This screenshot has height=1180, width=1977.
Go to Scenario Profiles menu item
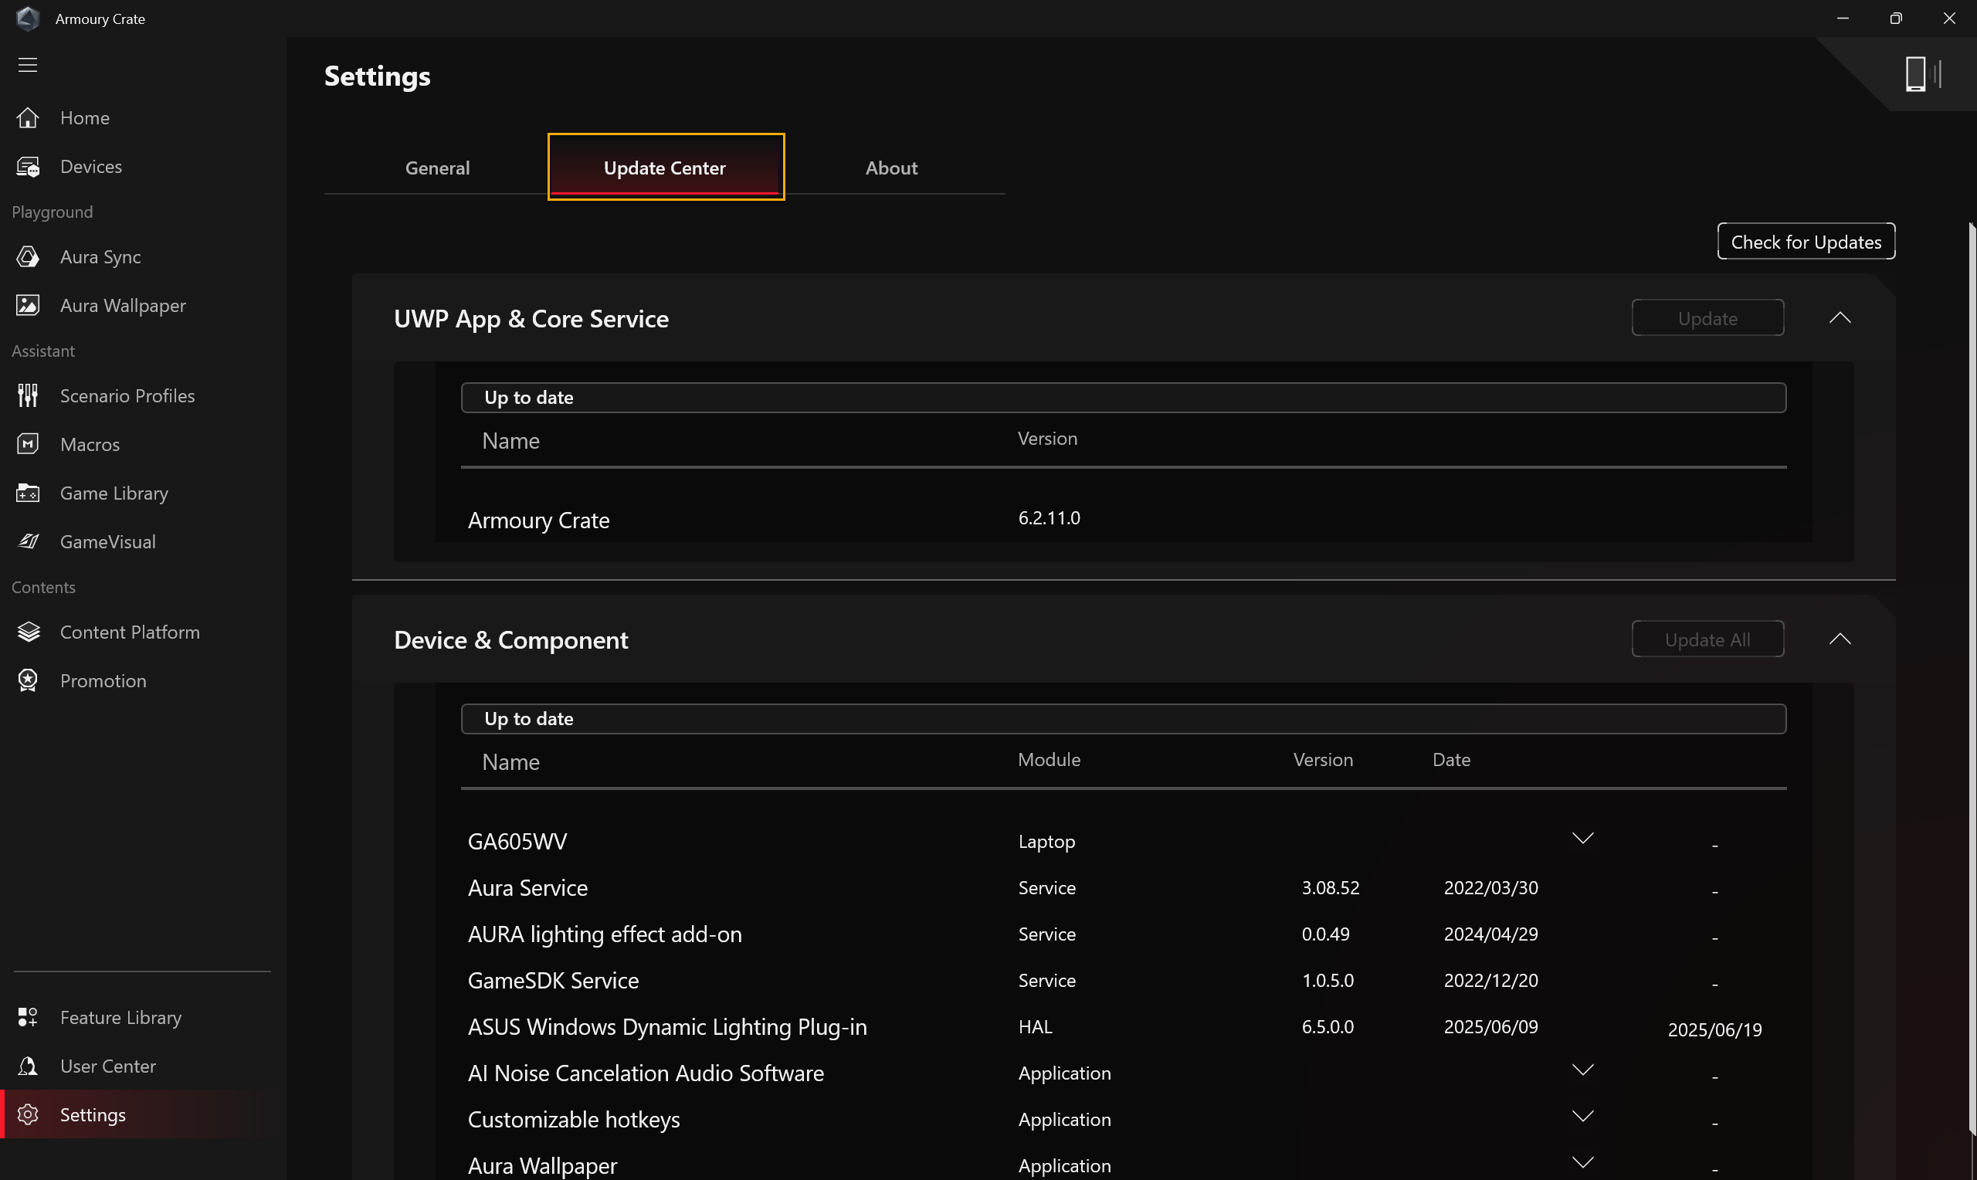(127, 395)
